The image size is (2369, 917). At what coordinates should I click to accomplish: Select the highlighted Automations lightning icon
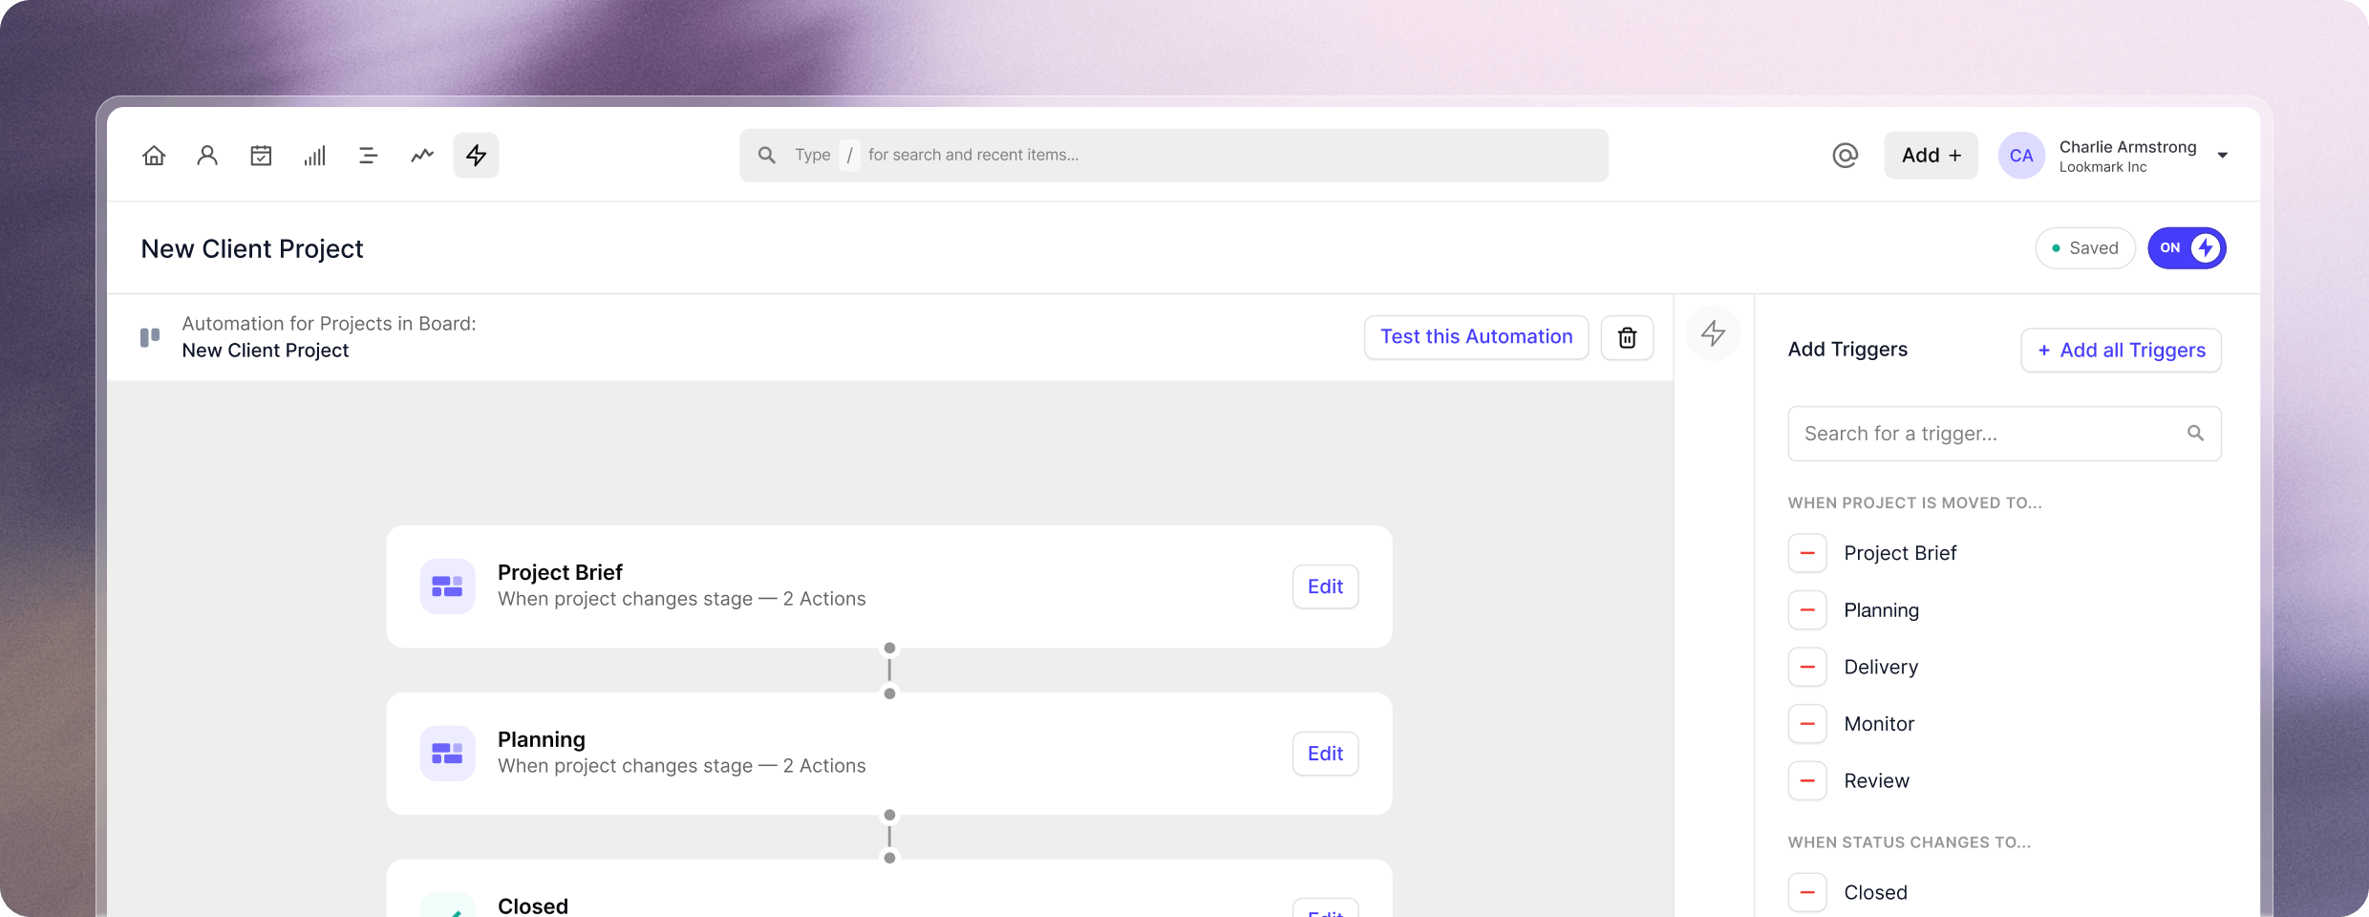pyautogui.click(x=475, y=155)
